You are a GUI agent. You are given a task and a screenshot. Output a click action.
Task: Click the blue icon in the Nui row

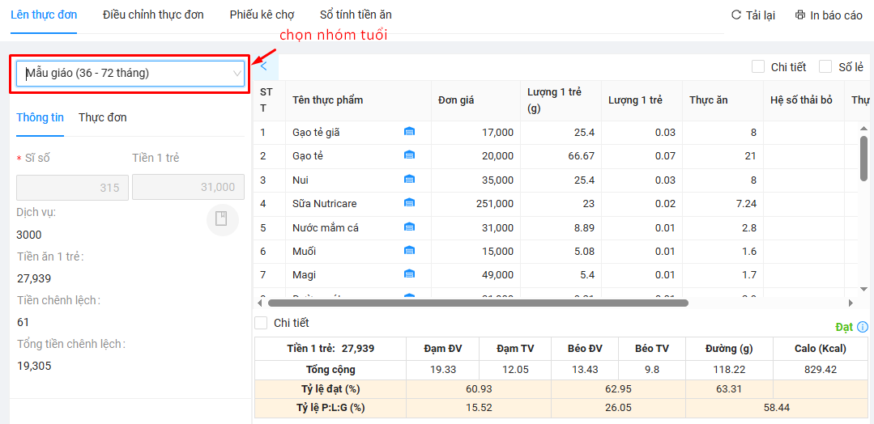[x=409, y=180]
